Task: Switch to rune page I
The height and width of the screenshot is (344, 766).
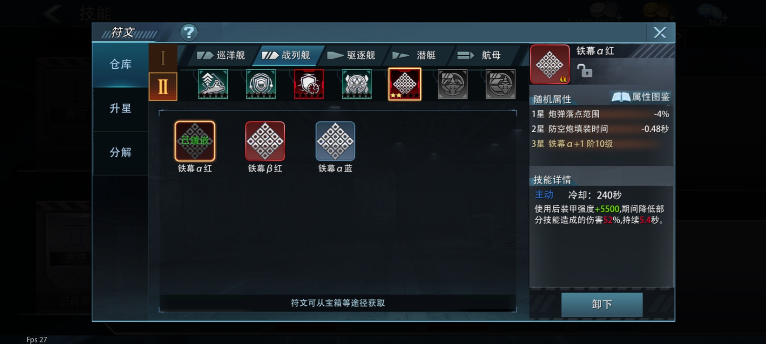Action: [x=163, y=58]
